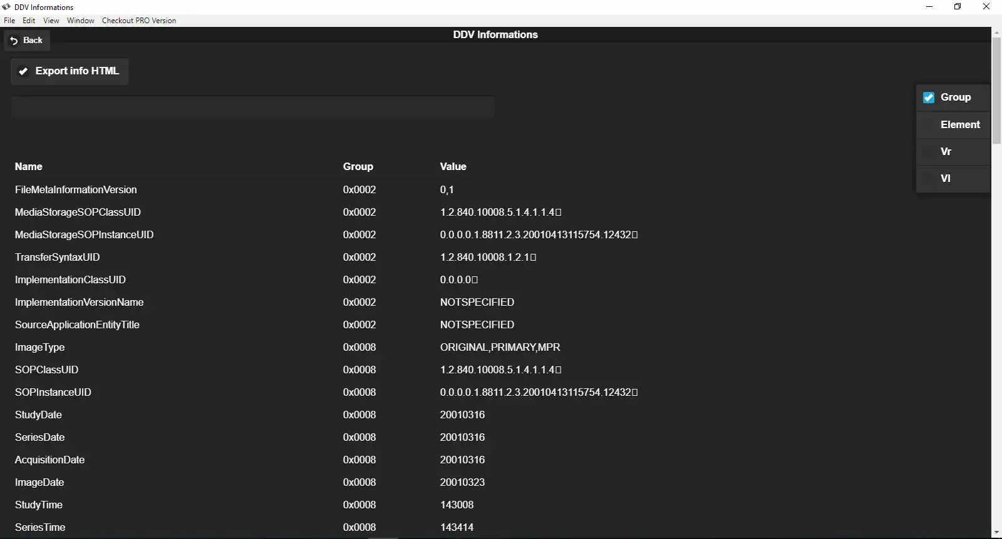Select the StudyTime row name

pos(39,505)
